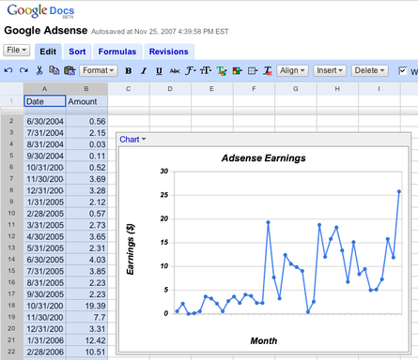The height and width of the screenshot is (360, 418).
Task: Open the Delete dropdown
Action: [x=369, y=70]
